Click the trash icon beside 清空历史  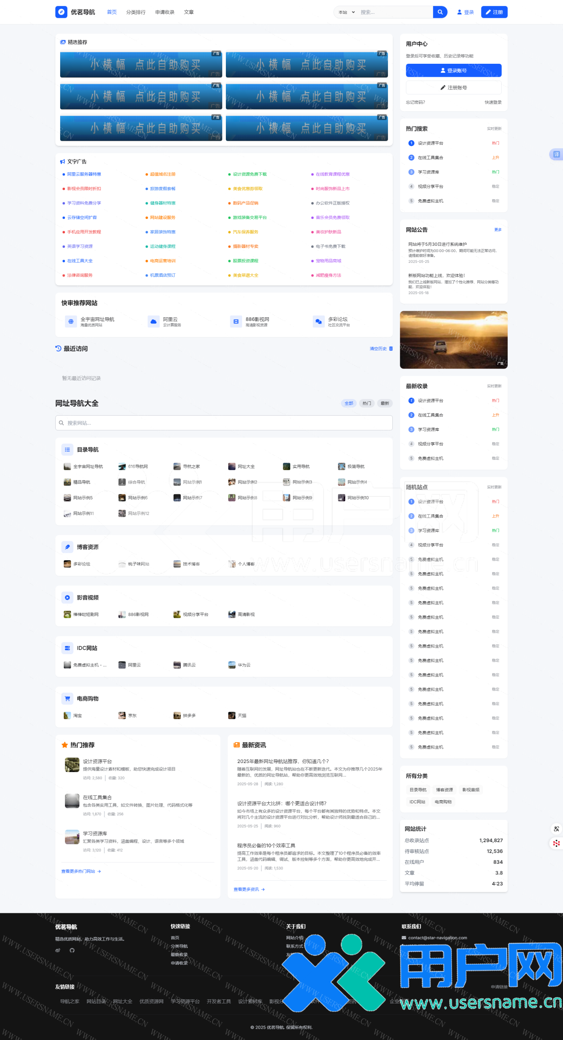coord(391,349)
